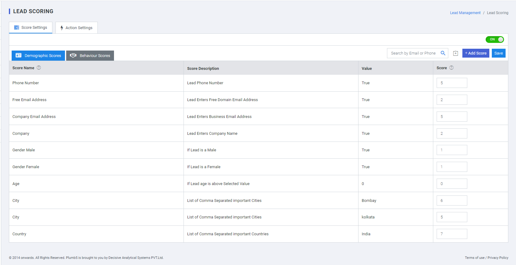
Task: Open the Lead Management breadcrumb link
Action: pyautogui.click(x=465, y=13)
